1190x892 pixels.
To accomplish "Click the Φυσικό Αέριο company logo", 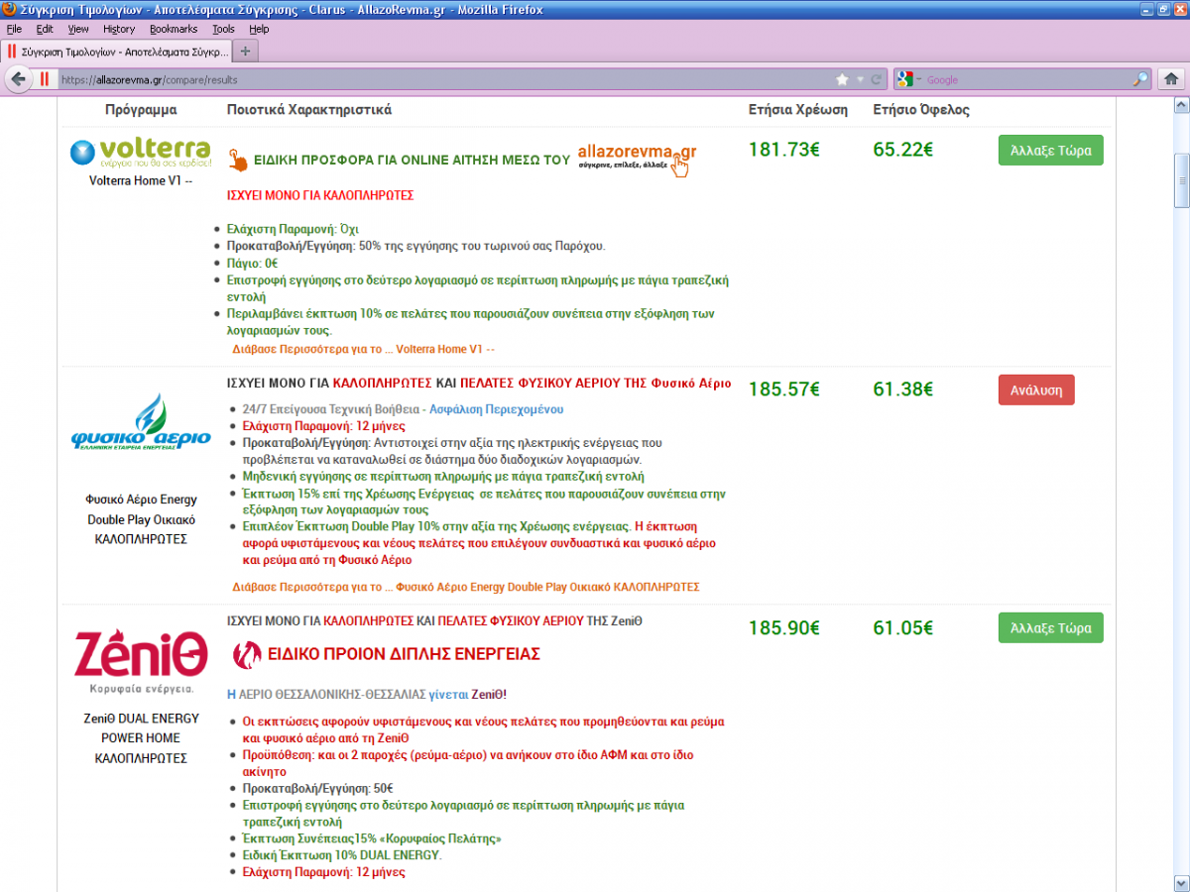I will pos(141,423).
